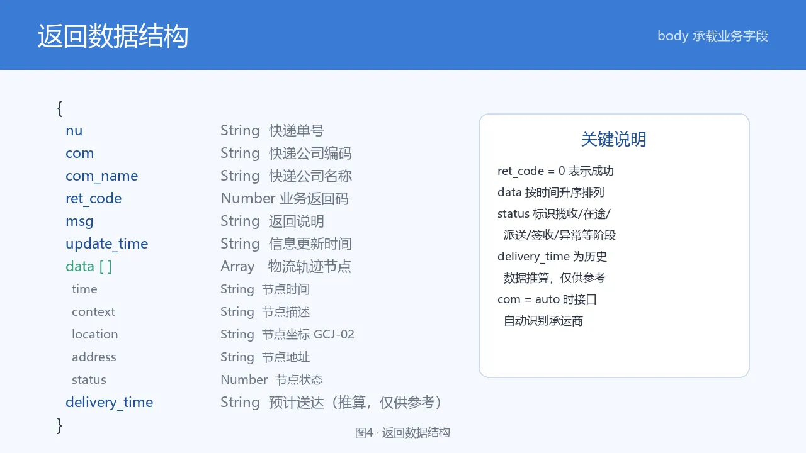Click the slide title 返回数据结构
Viewport: 806px width, 453px height.
(x=113, y=36)
